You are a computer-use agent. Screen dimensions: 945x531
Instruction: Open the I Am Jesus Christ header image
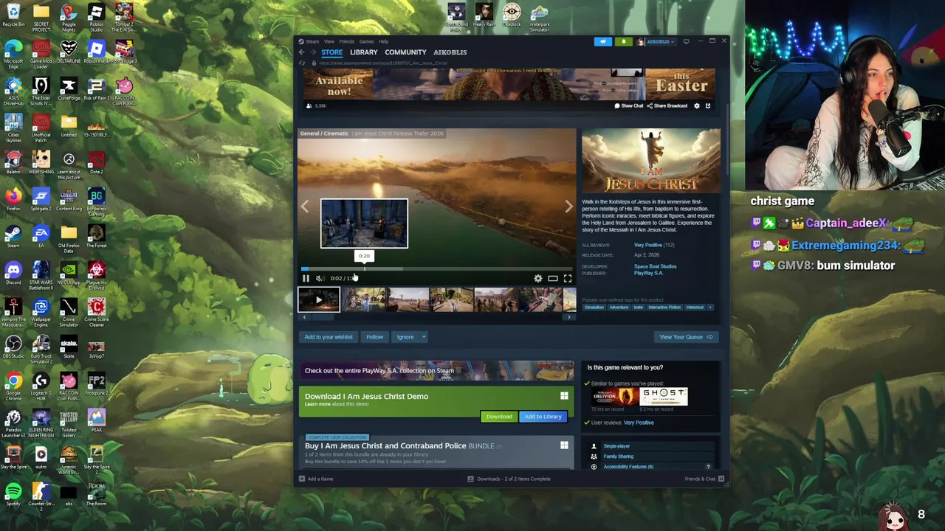pyautogui.click(x=651, y=161)
